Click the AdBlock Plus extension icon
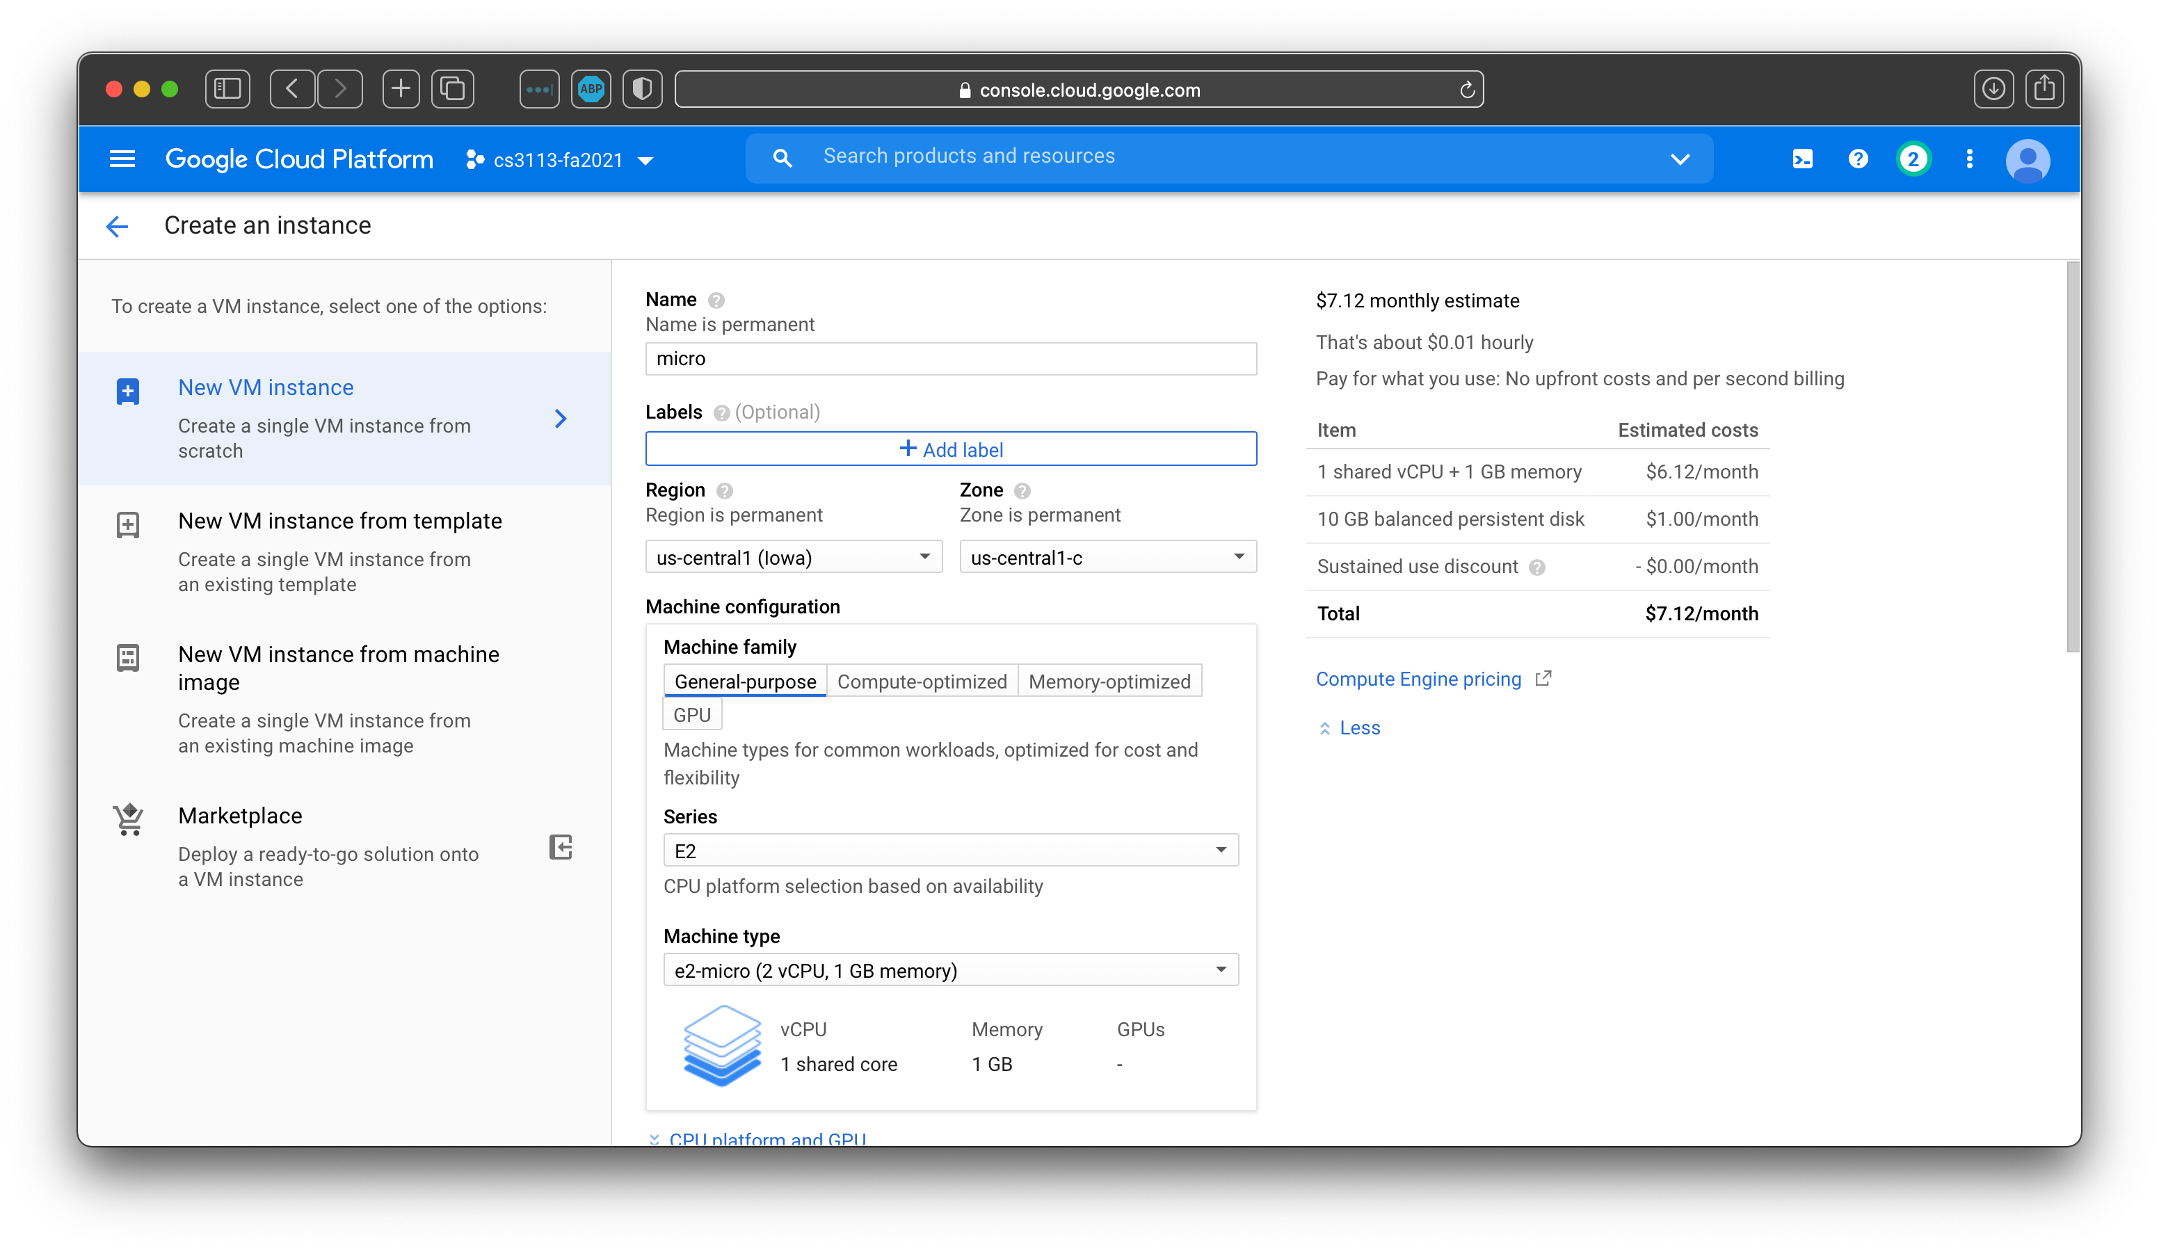This screenshot has height=1249, width=2159. click(591, 89)
